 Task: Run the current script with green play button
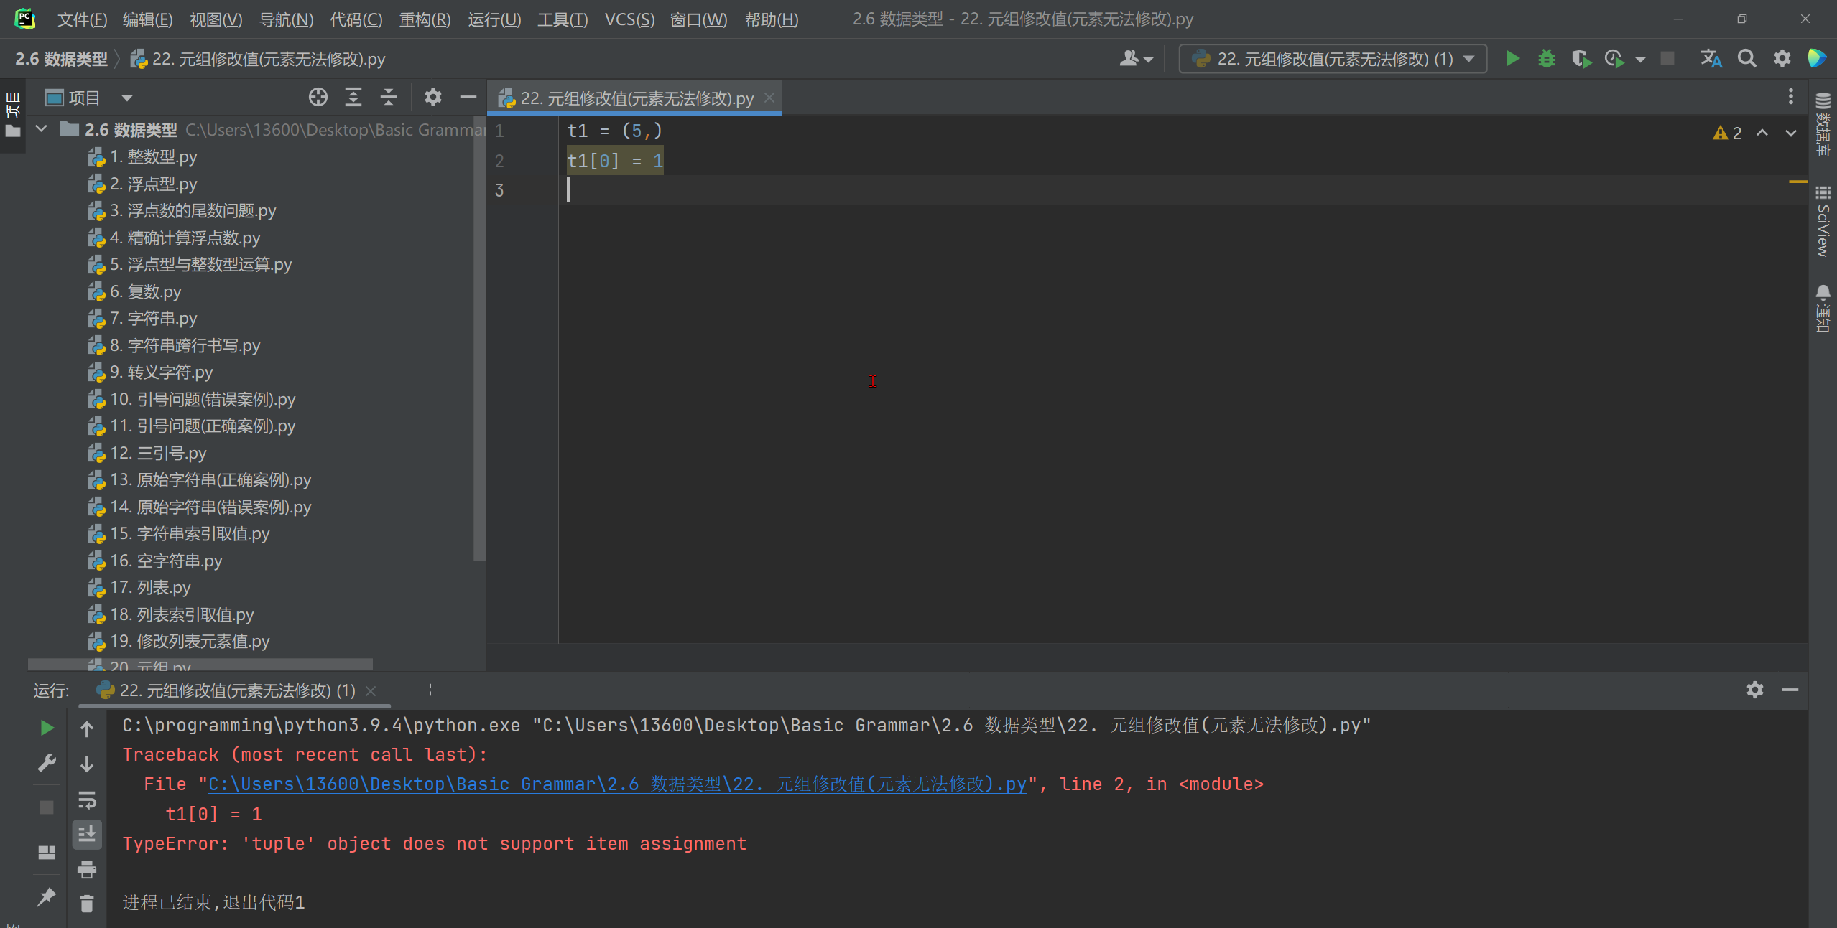[1512, 58]
